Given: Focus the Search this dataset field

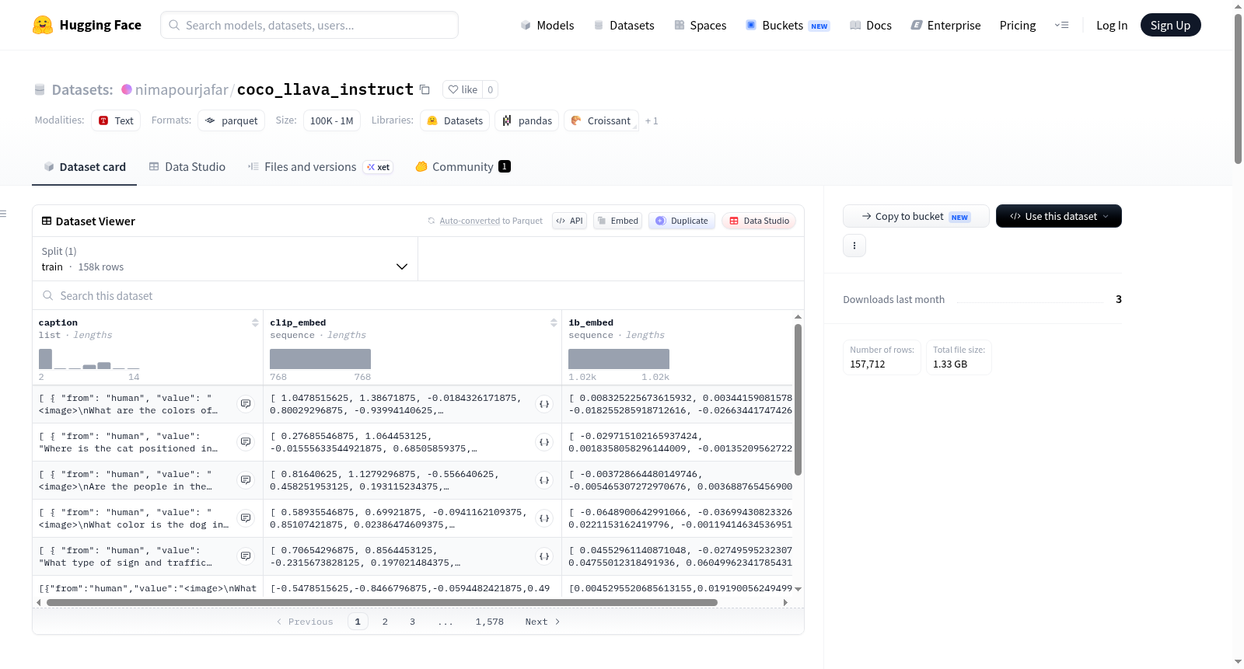Looking at the screenshot, I should click(418, 295).
